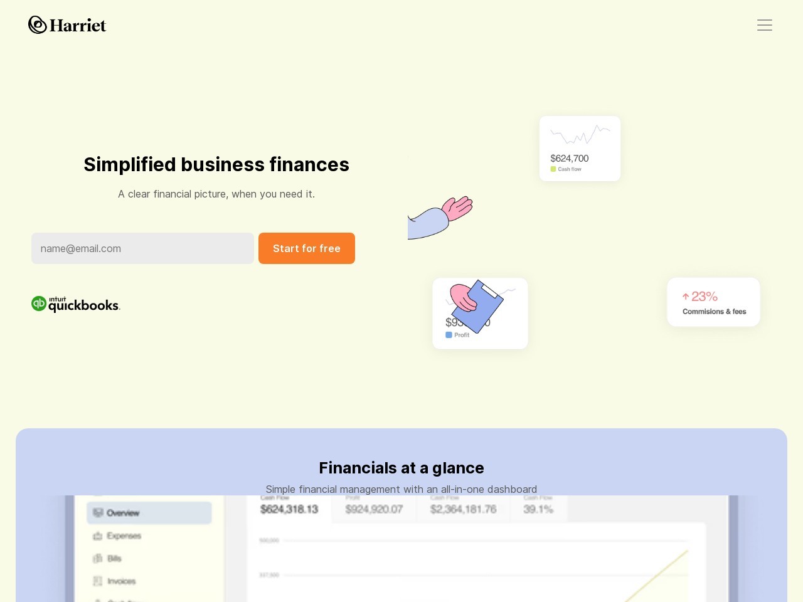803x602 pixels.
Task: Select the $2,364,181.76 tab
Action: pos(464,508)
